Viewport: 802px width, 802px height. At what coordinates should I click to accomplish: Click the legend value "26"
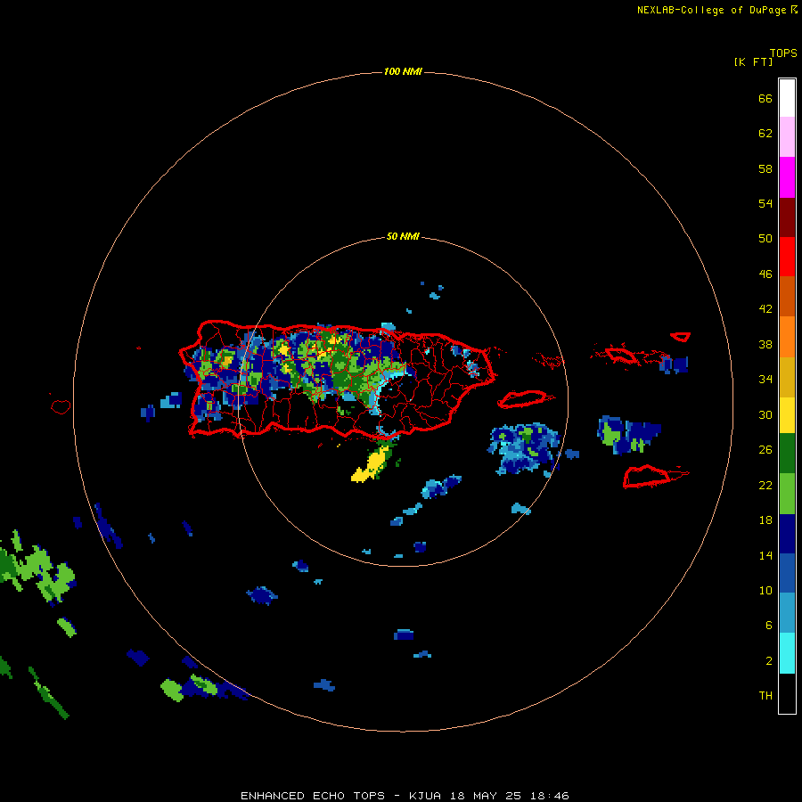(765, 450)
